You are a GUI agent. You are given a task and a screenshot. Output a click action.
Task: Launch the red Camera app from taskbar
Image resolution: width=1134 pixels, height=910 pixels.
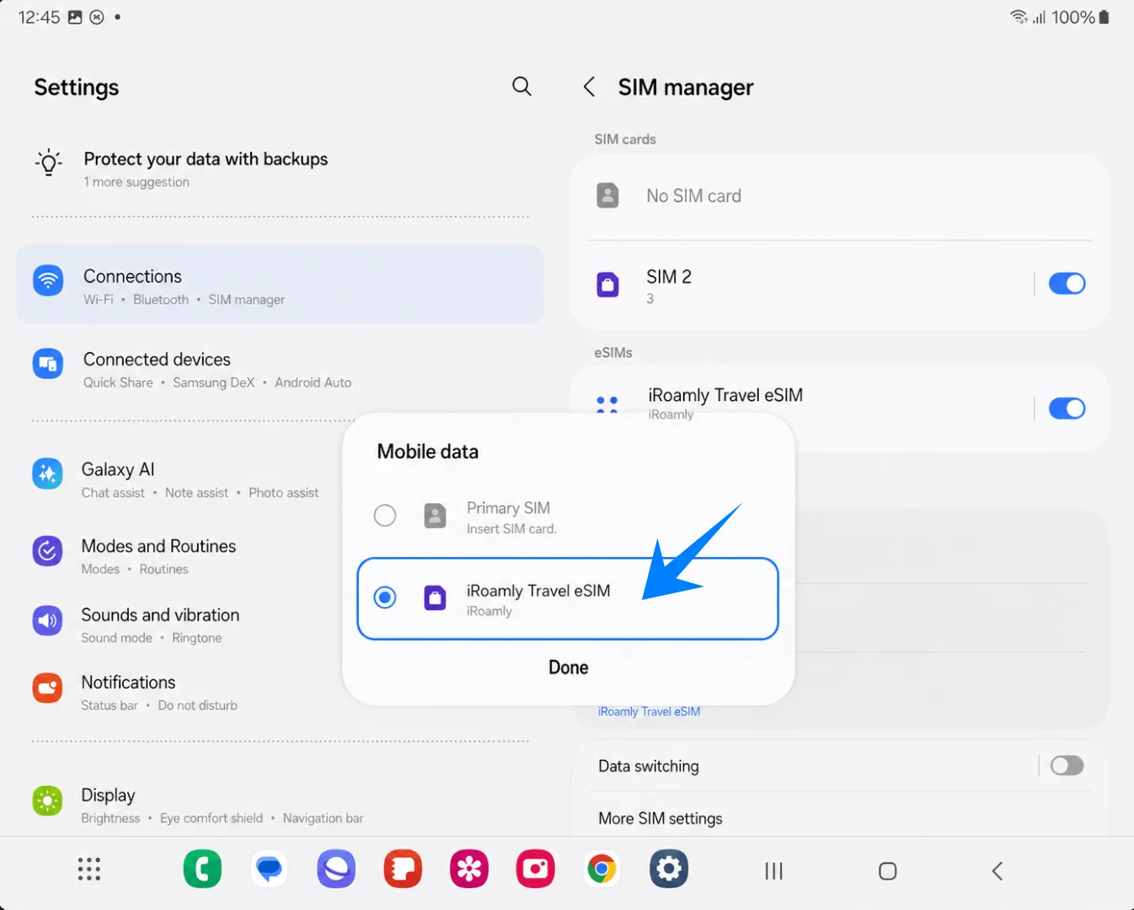(x=536, y=869)
